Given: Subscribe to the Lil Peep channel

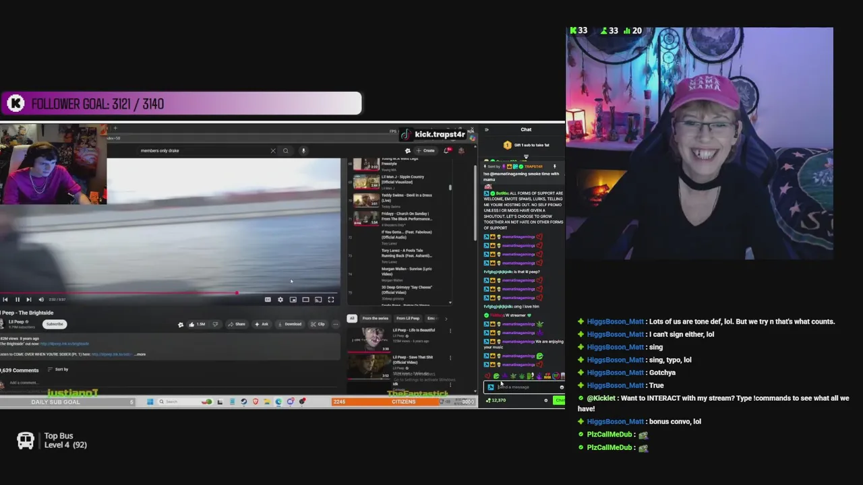Looking at the screenshot, I should coord(55,324).
